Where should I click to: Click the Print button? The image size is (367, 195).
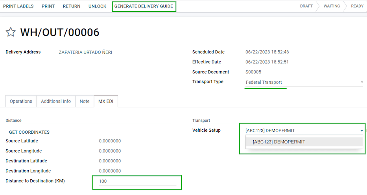(x=48, y=6)
